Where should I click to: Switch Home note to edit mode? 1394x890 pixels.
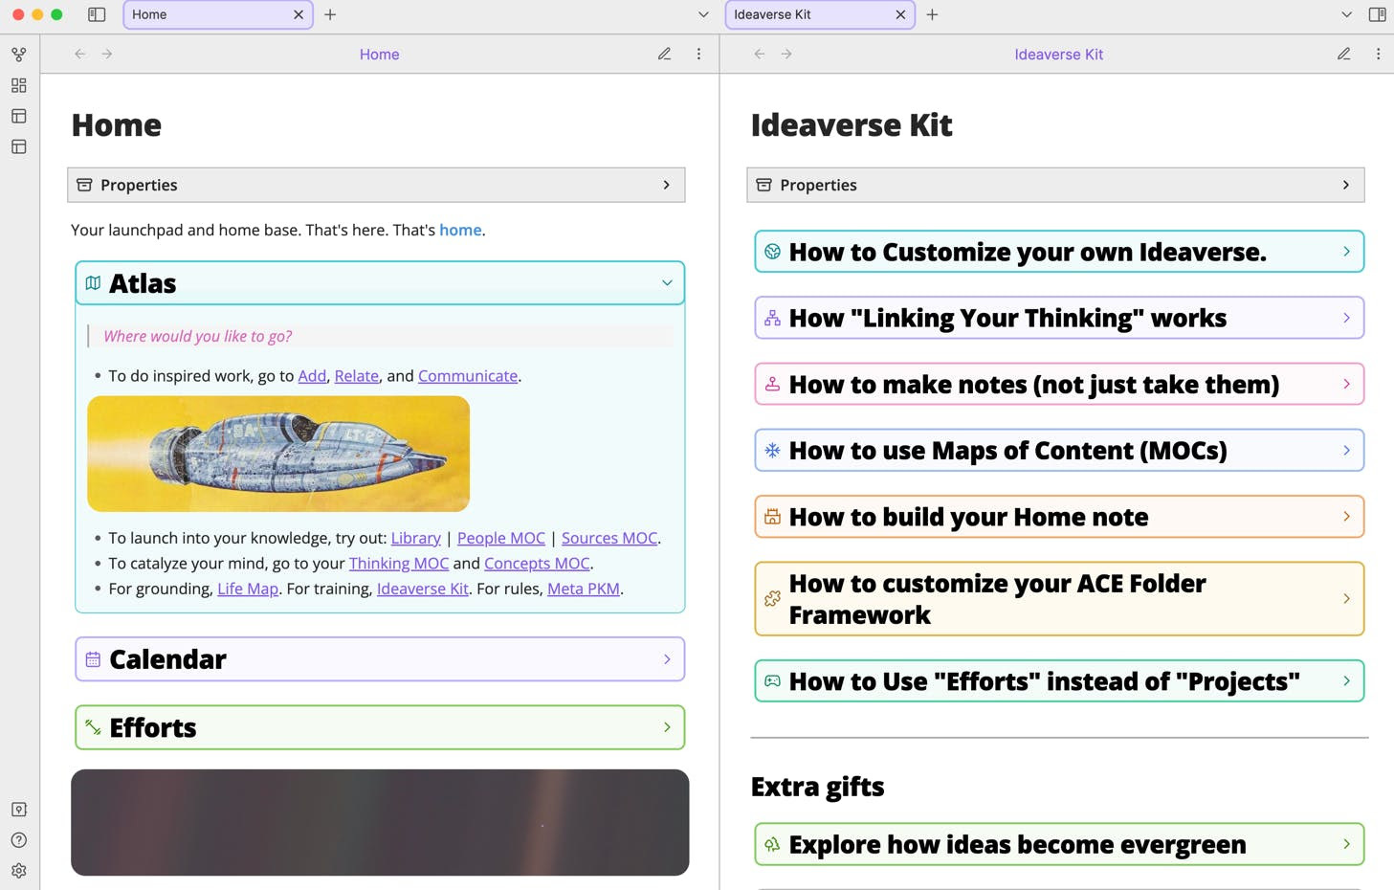pos(664,55)
